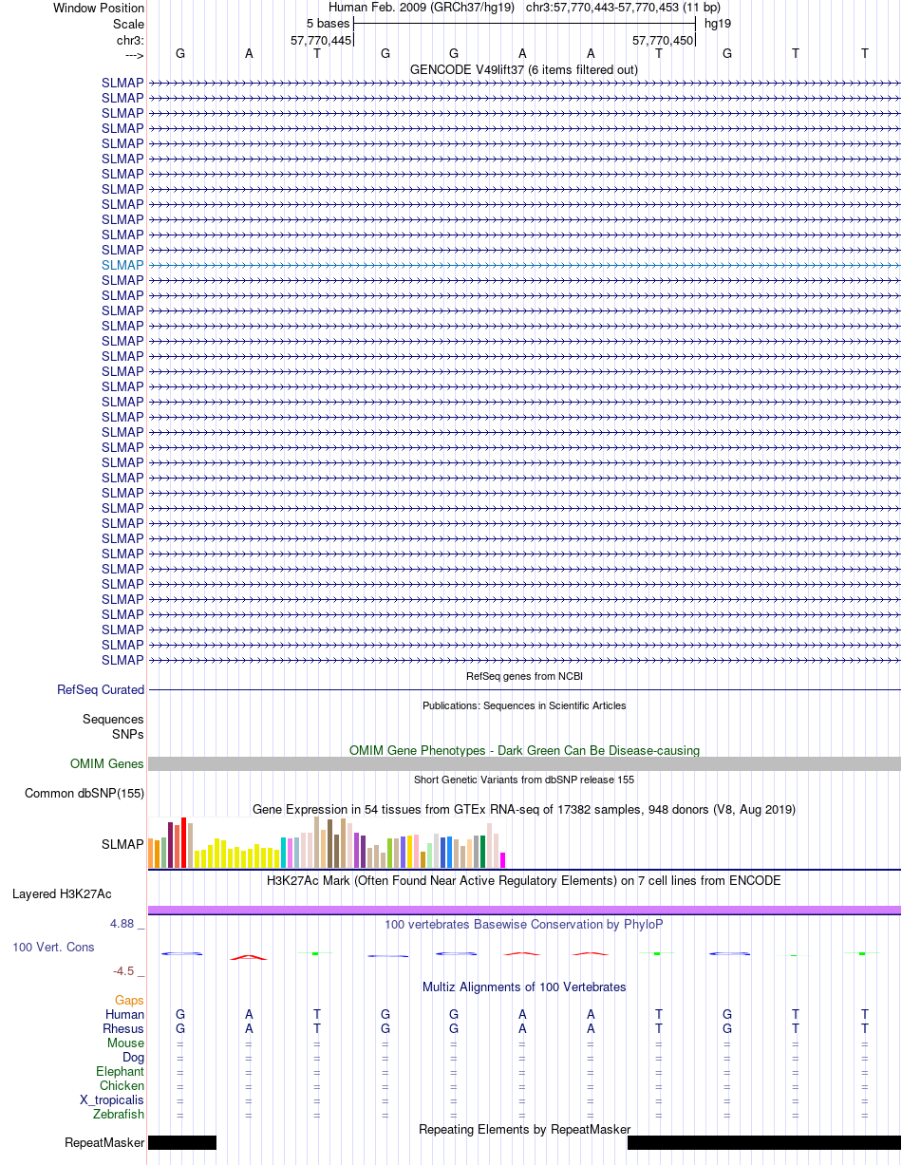Open Publications: Sequences in Scientific Articles title

point(524,705)
